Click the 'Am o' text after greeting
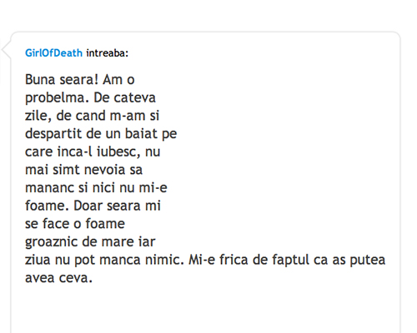This screenshot has width=417, height=333. click(x=118, y=80)
